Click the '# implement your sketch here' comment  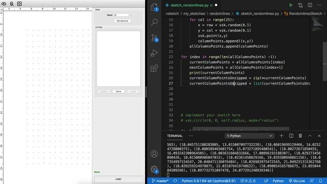211,115
